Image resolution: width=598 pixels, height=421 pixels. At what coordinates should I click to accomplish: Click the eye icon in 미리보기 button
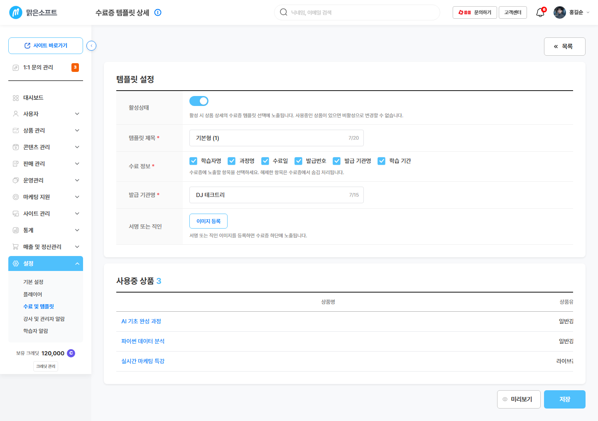tap(505, 399)
